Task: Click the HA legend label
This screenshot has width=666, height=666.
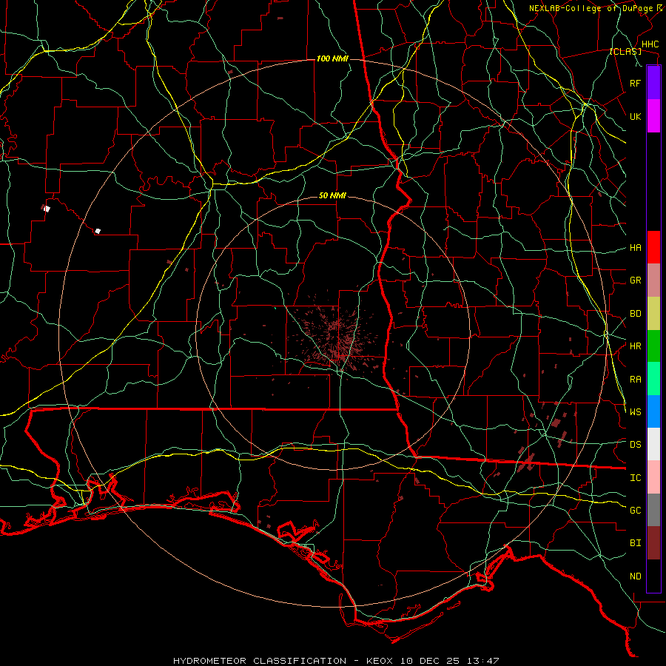Action: click(x=636, y=248)
